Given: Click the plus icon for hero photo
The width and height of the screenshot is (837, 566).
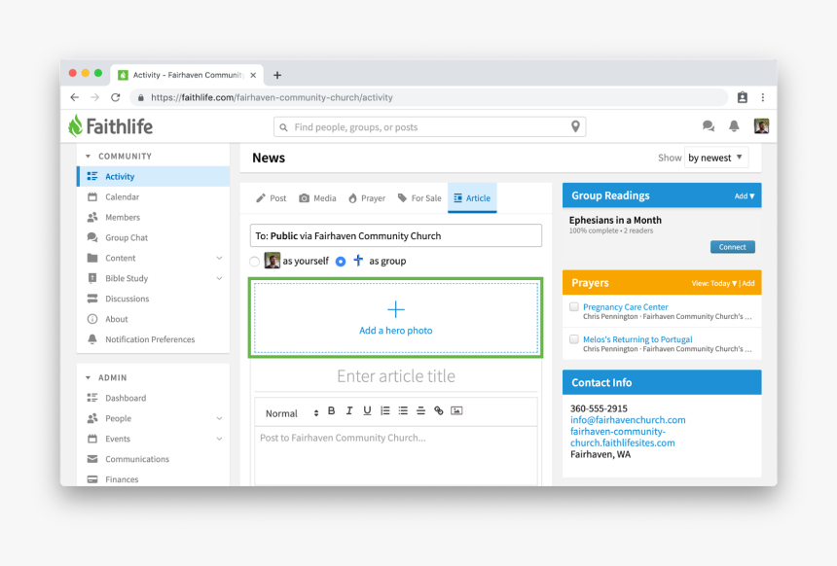Looking at the screenshot, I should point(395,309).
